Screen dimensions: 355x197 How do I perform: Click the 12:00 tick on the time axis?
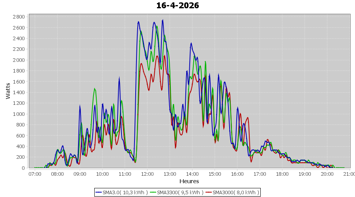pyautogui.click(x=147, y=174)
